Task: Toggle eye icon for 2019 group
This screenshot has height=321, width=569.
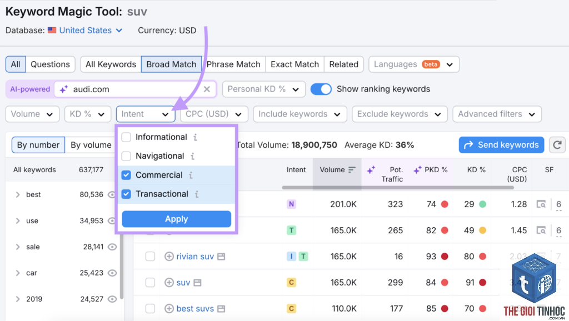Action: pyautogui.click(x=112, y=299)
